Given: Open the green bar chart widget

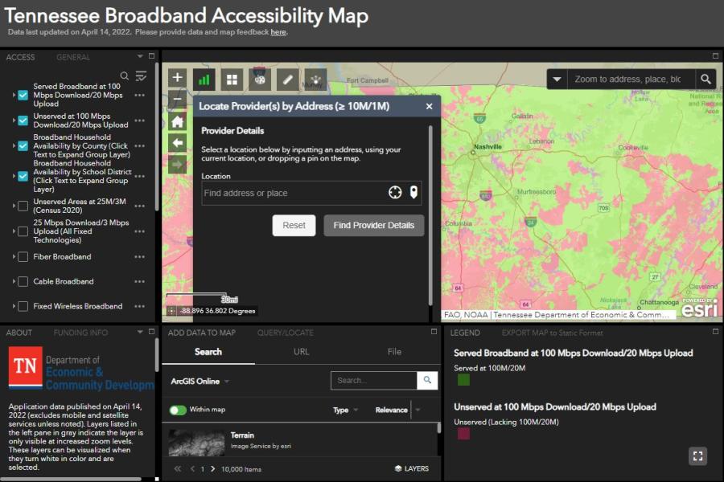Looking at the screenshot, I should pyautogui.click(x=204, y=79).
